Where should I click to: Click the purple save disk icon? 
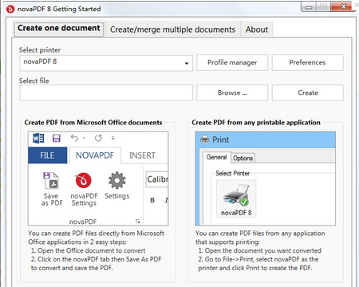point(57,138)
